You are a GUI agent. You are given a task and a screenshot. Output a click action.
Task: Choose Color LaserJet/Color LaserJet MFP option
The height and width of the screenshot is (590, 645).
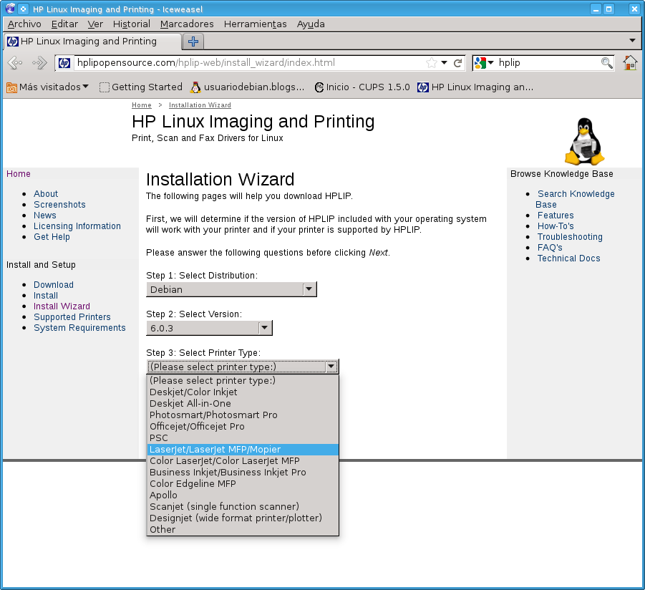(x=243, y=461)
